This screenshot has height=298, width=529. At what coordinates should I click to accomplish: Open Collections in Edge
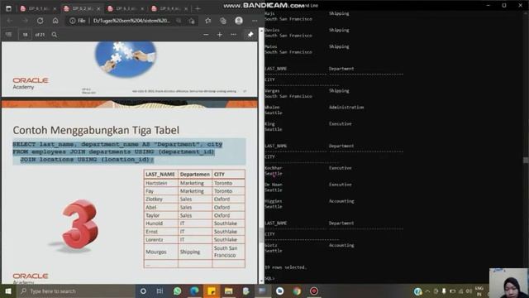pos(223,21)
